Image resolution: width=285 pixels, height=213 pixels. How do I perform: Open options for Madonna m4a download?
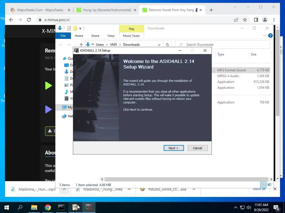point(129,189)
